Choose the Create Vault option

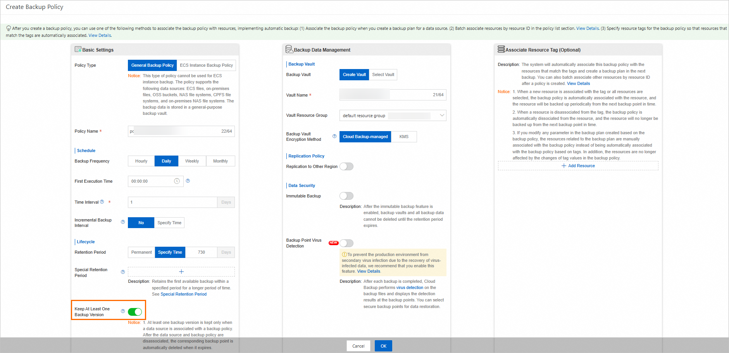(354, 74)
